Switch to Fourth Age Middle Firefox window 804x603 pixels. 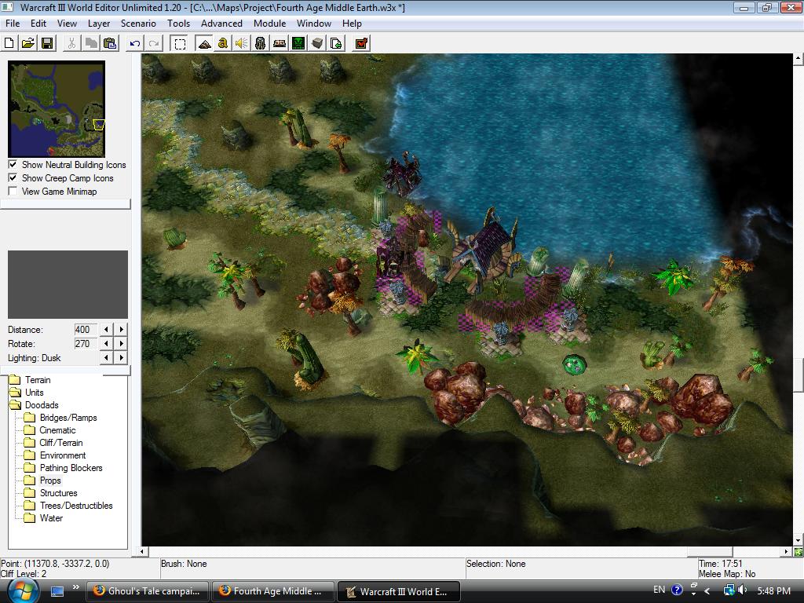(x=273, y=591)
